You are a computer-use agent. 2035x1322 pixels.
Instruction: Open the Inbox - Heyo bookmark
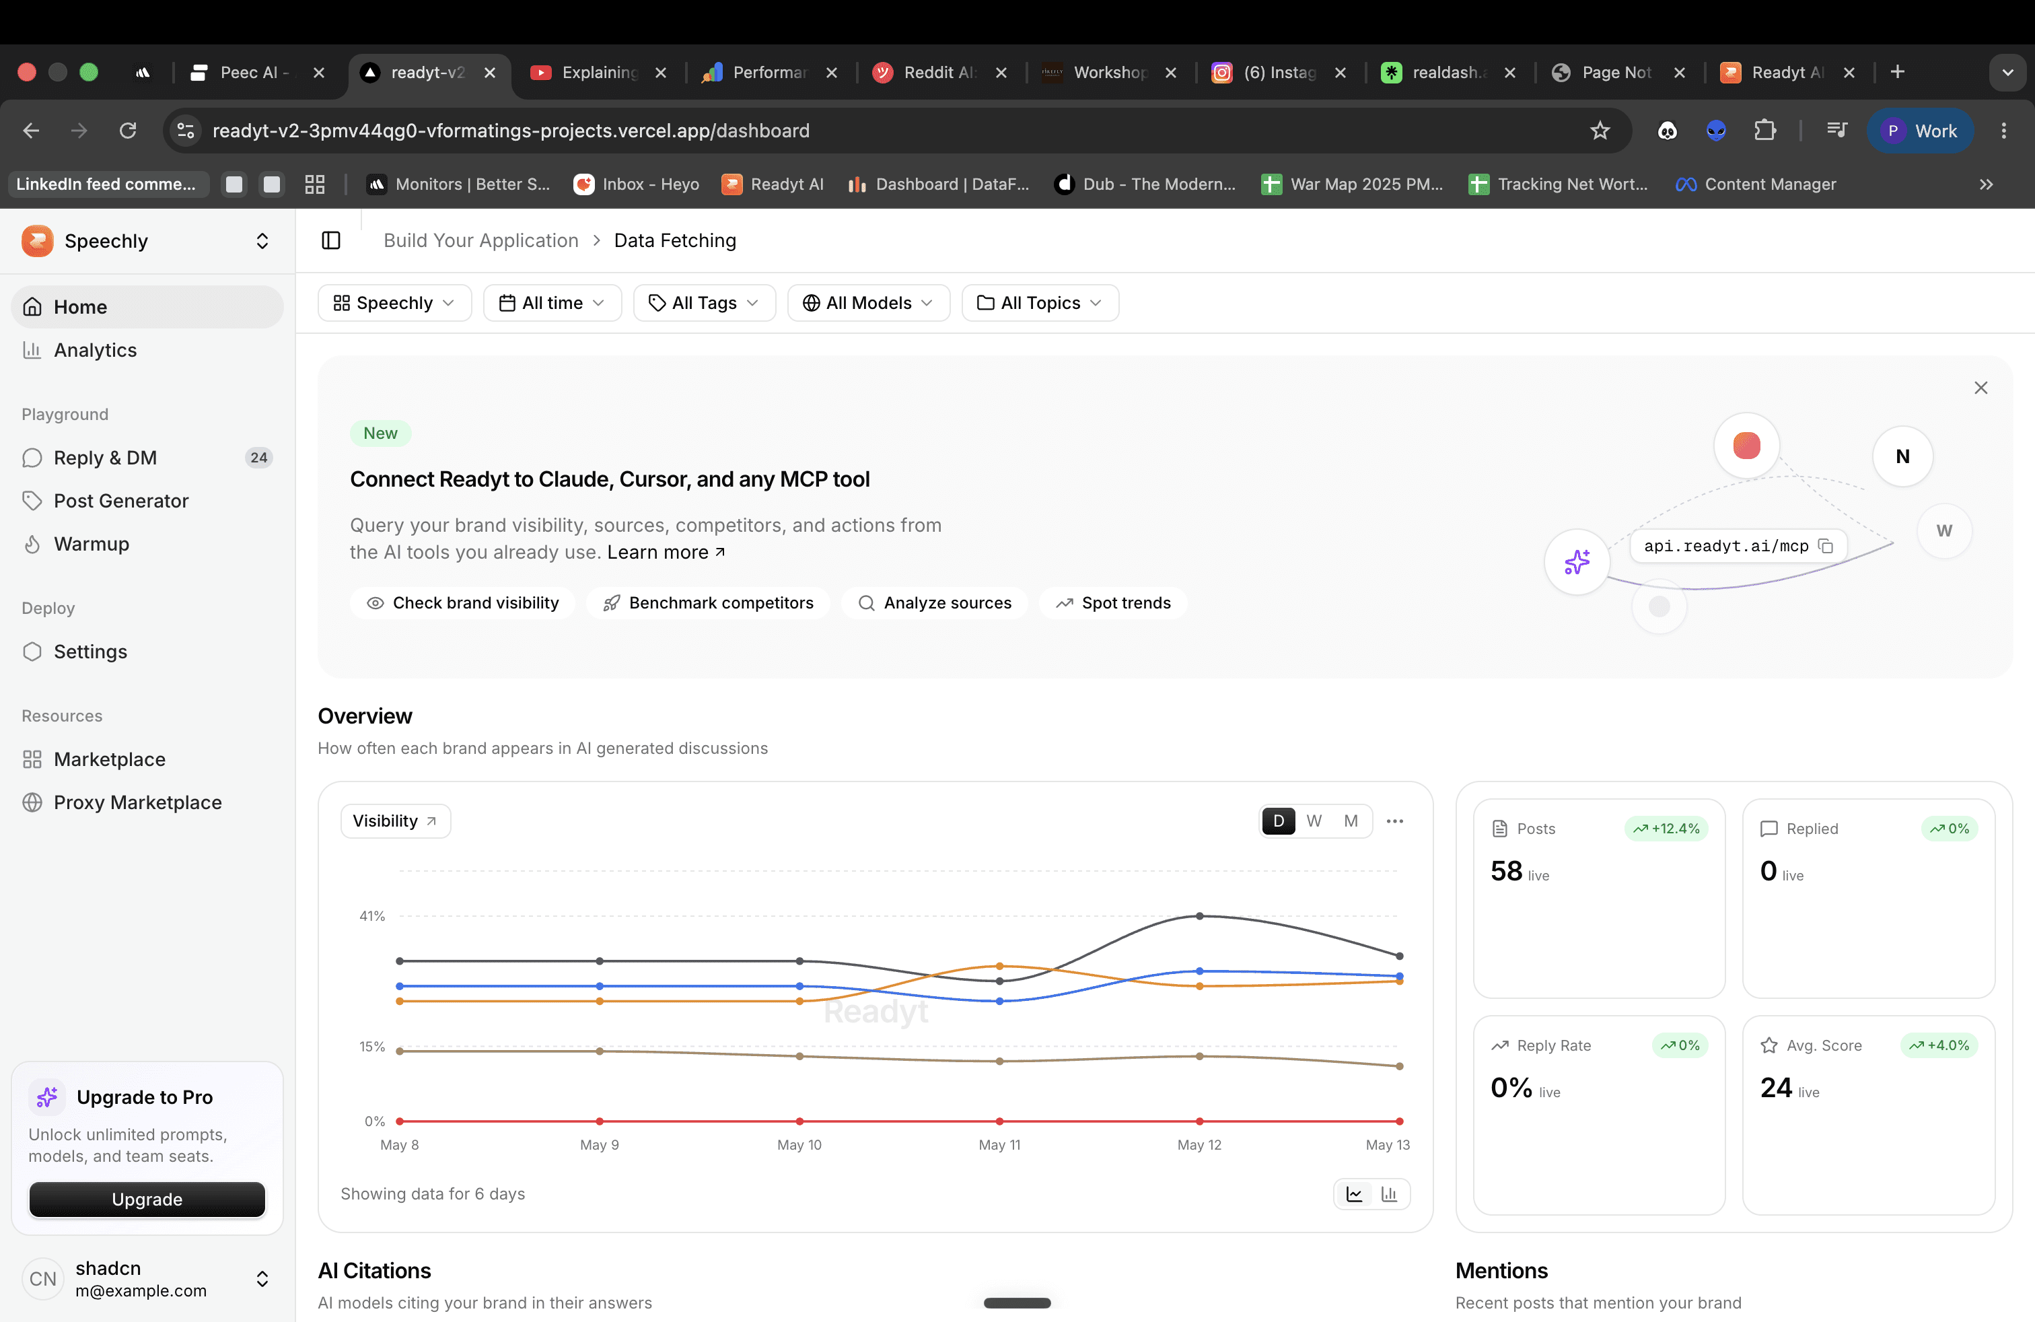point(636,184)
